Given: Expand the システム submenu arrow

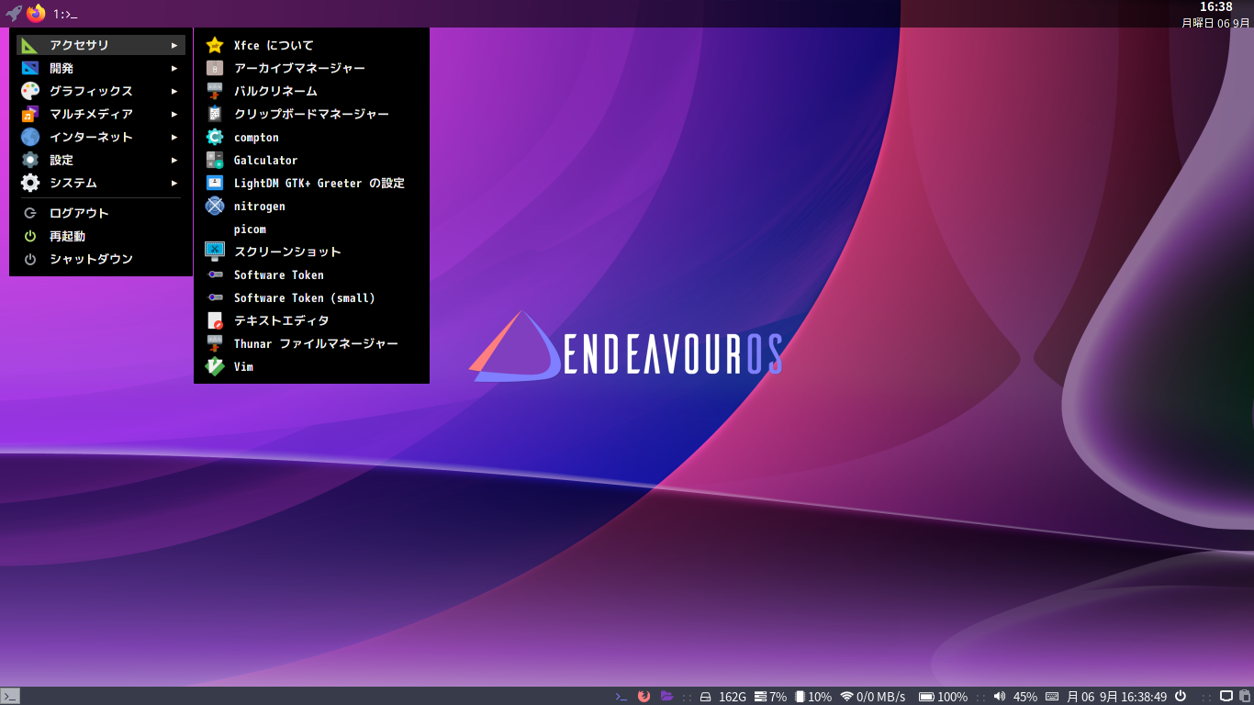Looking at the screenshot, I should coord(174,183).
